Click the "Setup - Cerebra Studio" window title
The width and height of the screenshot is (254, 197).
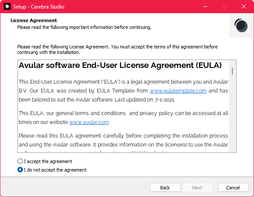coord(39,7)
